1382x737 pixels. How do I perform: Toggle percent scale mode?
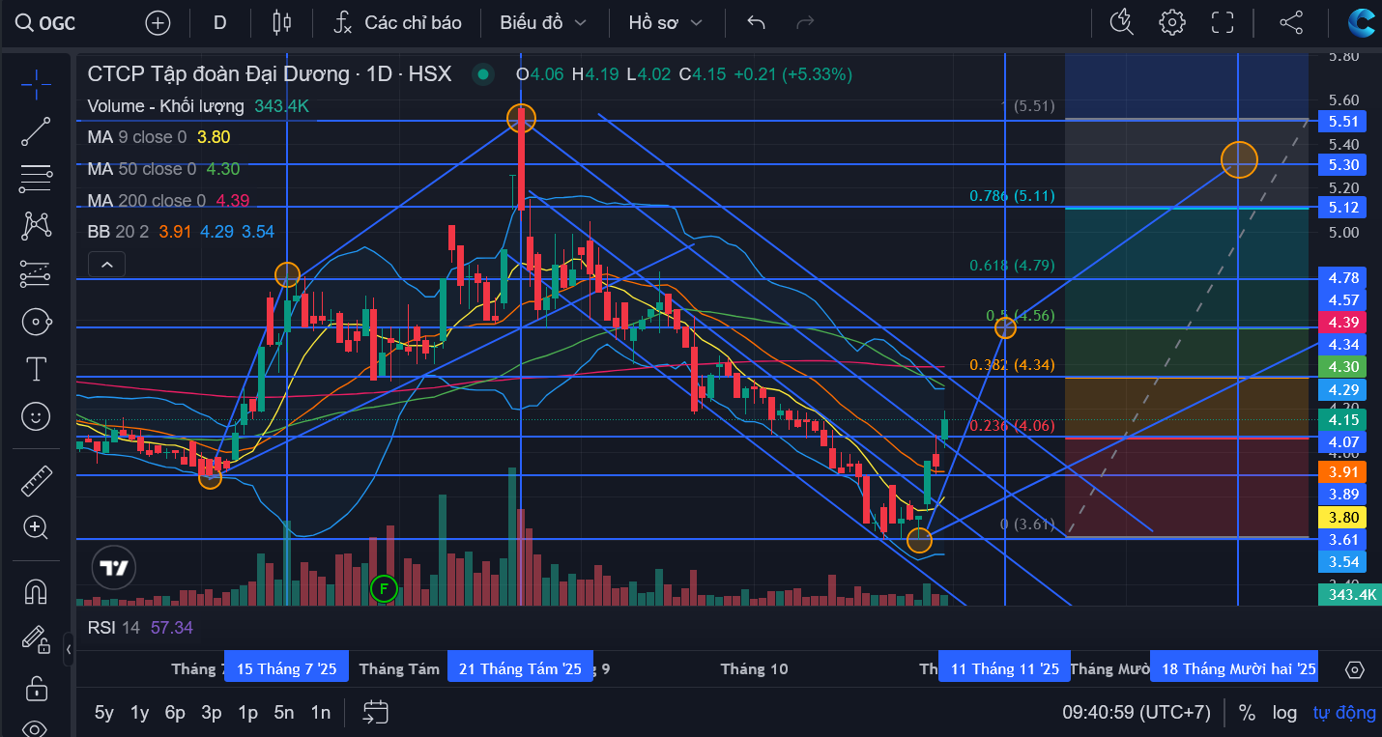click(1248, 713)
